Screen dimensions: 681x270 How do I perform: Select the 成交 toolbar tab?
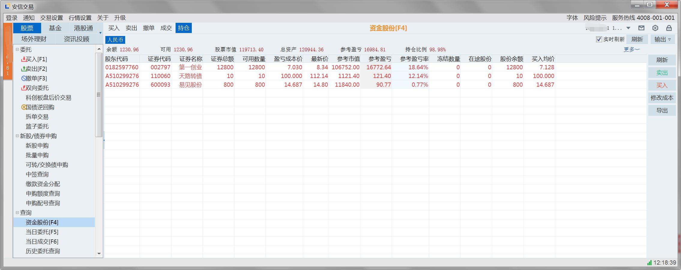click(x=166, y=28)
